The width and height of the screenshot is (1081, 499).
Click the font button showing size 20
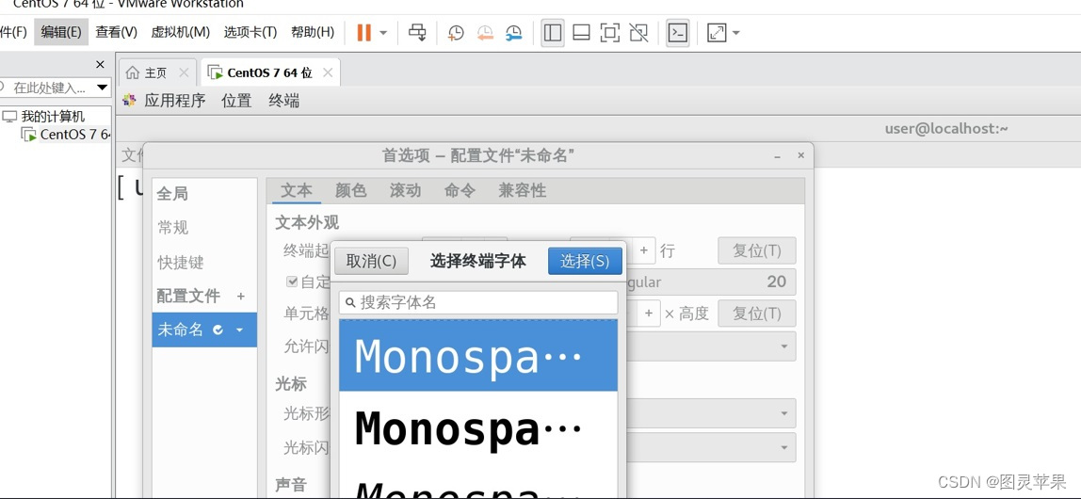click(710, 282)
